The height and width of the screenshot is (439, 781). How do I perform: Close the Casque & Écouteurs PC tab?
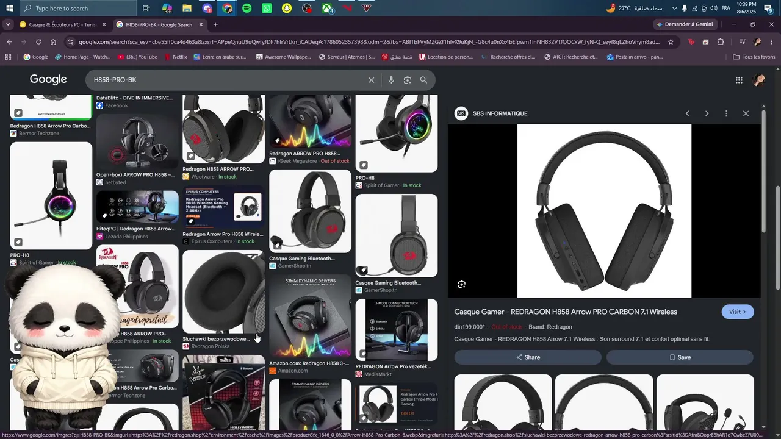[104, 24]
